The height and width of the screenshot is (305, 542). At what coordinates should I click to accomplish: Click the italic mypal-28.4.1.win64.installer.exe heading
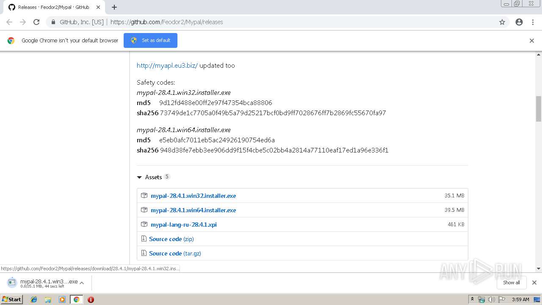pos(184,130)
